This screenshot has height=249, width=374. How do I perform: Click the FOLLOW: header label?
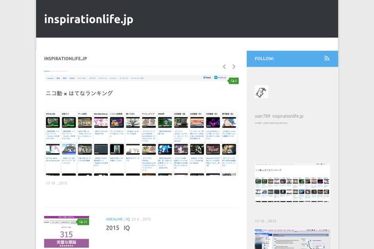point(264,59)
